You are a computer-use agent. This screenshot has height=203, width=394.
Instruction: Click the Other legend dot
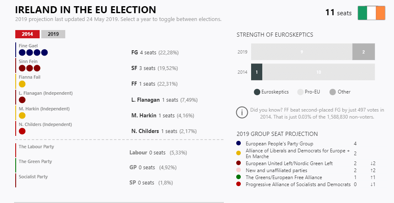[332, 92]
